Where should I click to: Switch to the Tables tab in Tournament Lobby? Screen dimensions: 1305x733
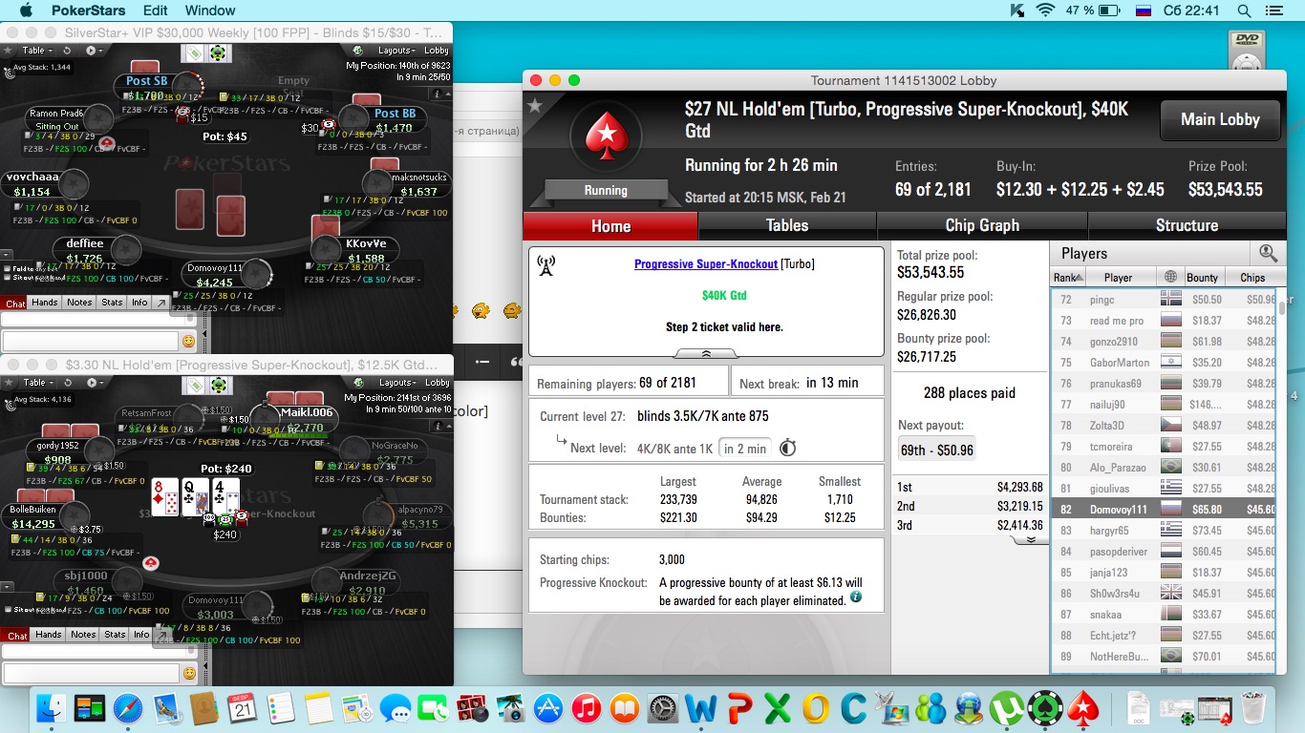pos(787,225)
